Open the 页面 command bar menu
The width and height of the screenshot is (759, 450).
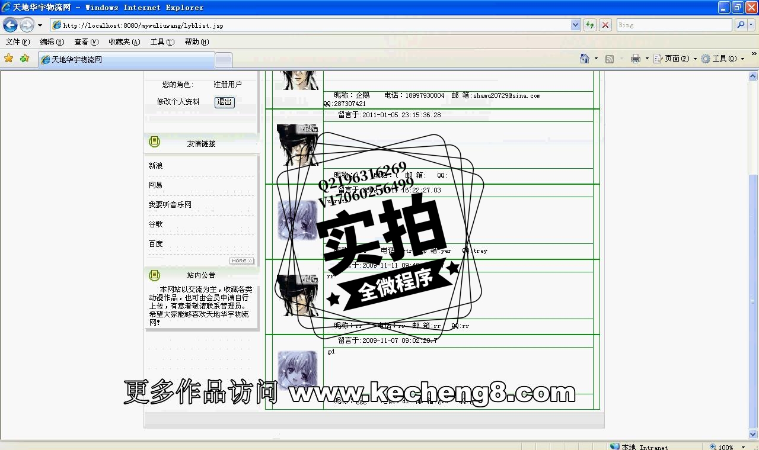tap(676, 59)
